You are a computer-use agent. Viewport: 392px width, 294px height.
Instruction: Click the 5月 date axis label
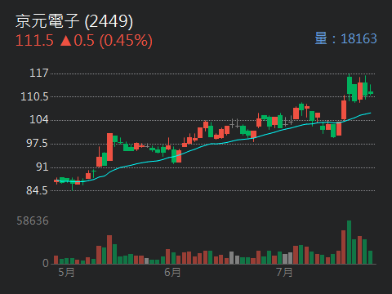point(66,272)
